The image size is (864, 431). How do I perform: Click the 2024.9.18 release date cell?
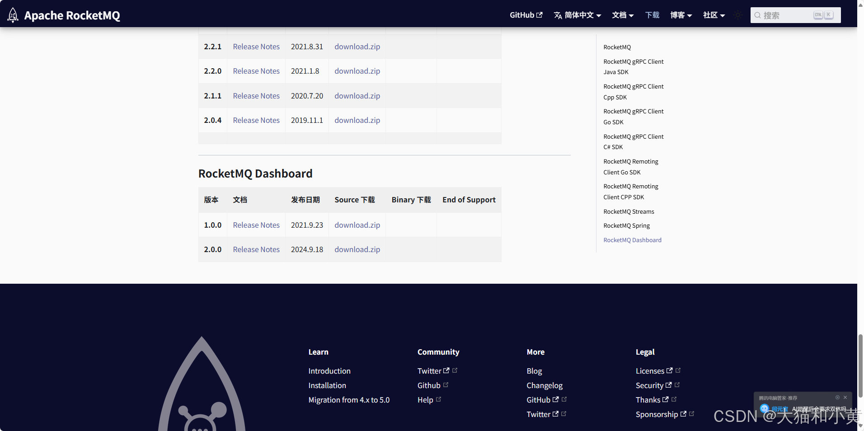(x=307, y=249)
